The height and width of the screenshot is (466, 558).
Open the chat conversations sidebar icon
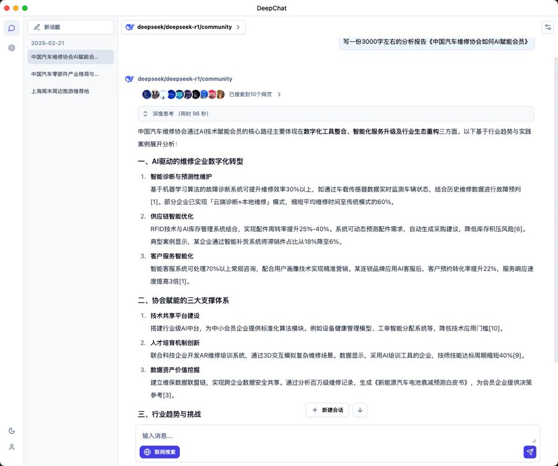click(12, 28)
